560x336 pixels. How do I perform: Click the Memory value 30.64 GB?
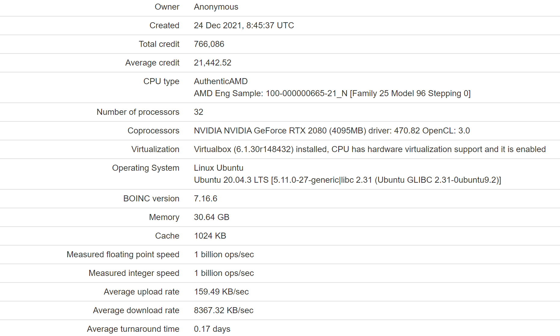[x=212, y=217]
